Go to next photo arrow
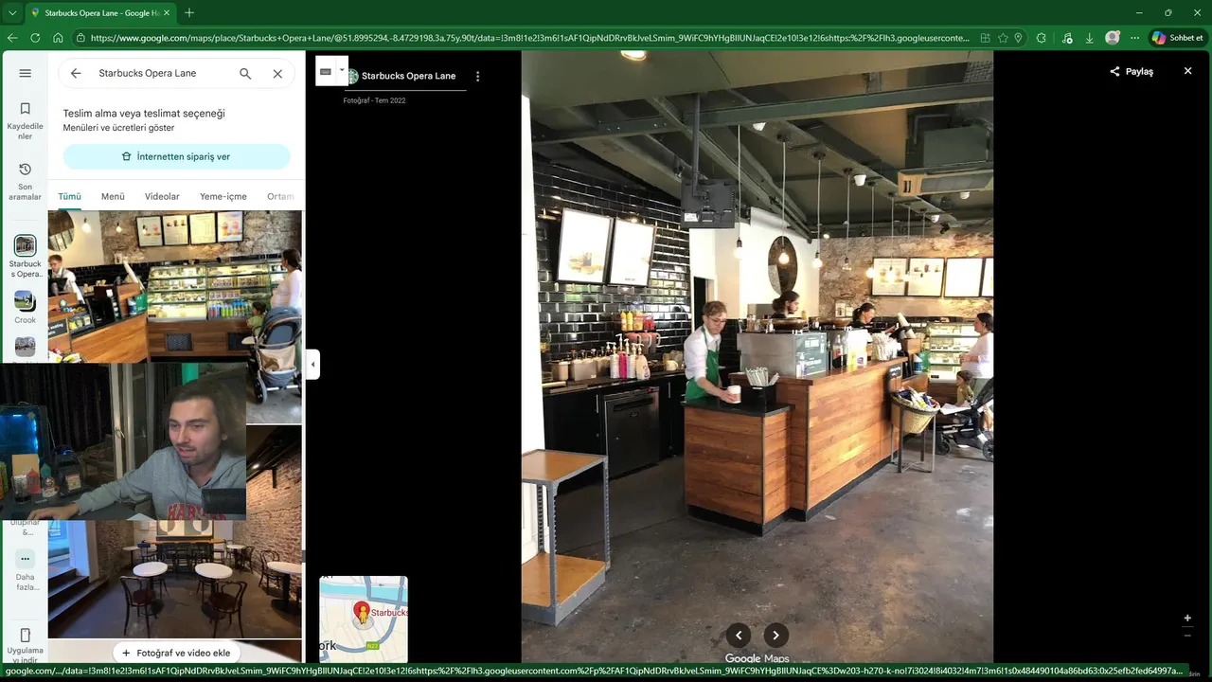1212x682 pixels. click(775, 636)
